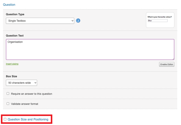Enable Validate answer format checkbox
This screenshot has height=125, width=181.
pyautogui.click(x=8, y=104)
